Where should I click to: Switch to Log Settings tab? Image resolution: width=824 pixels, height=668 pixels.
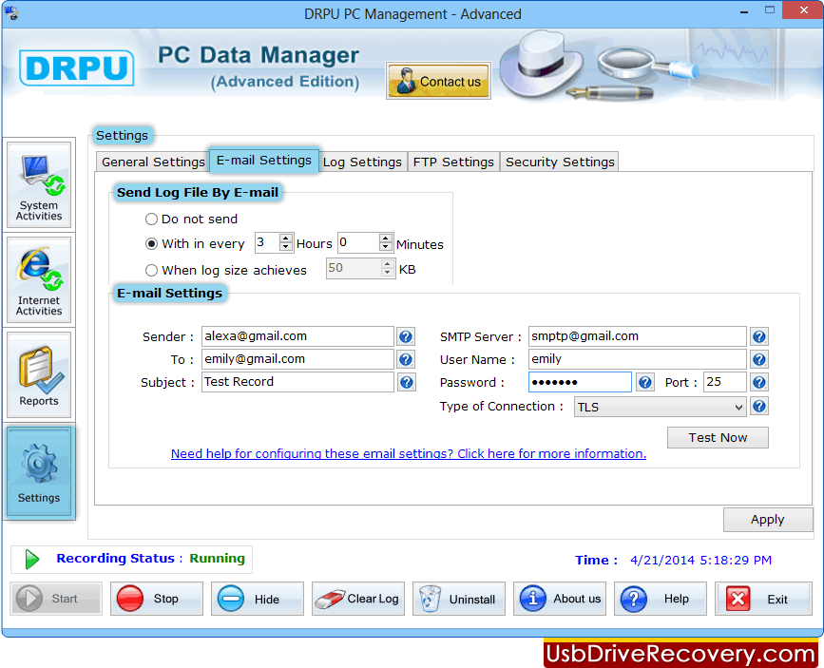(362, 162)
